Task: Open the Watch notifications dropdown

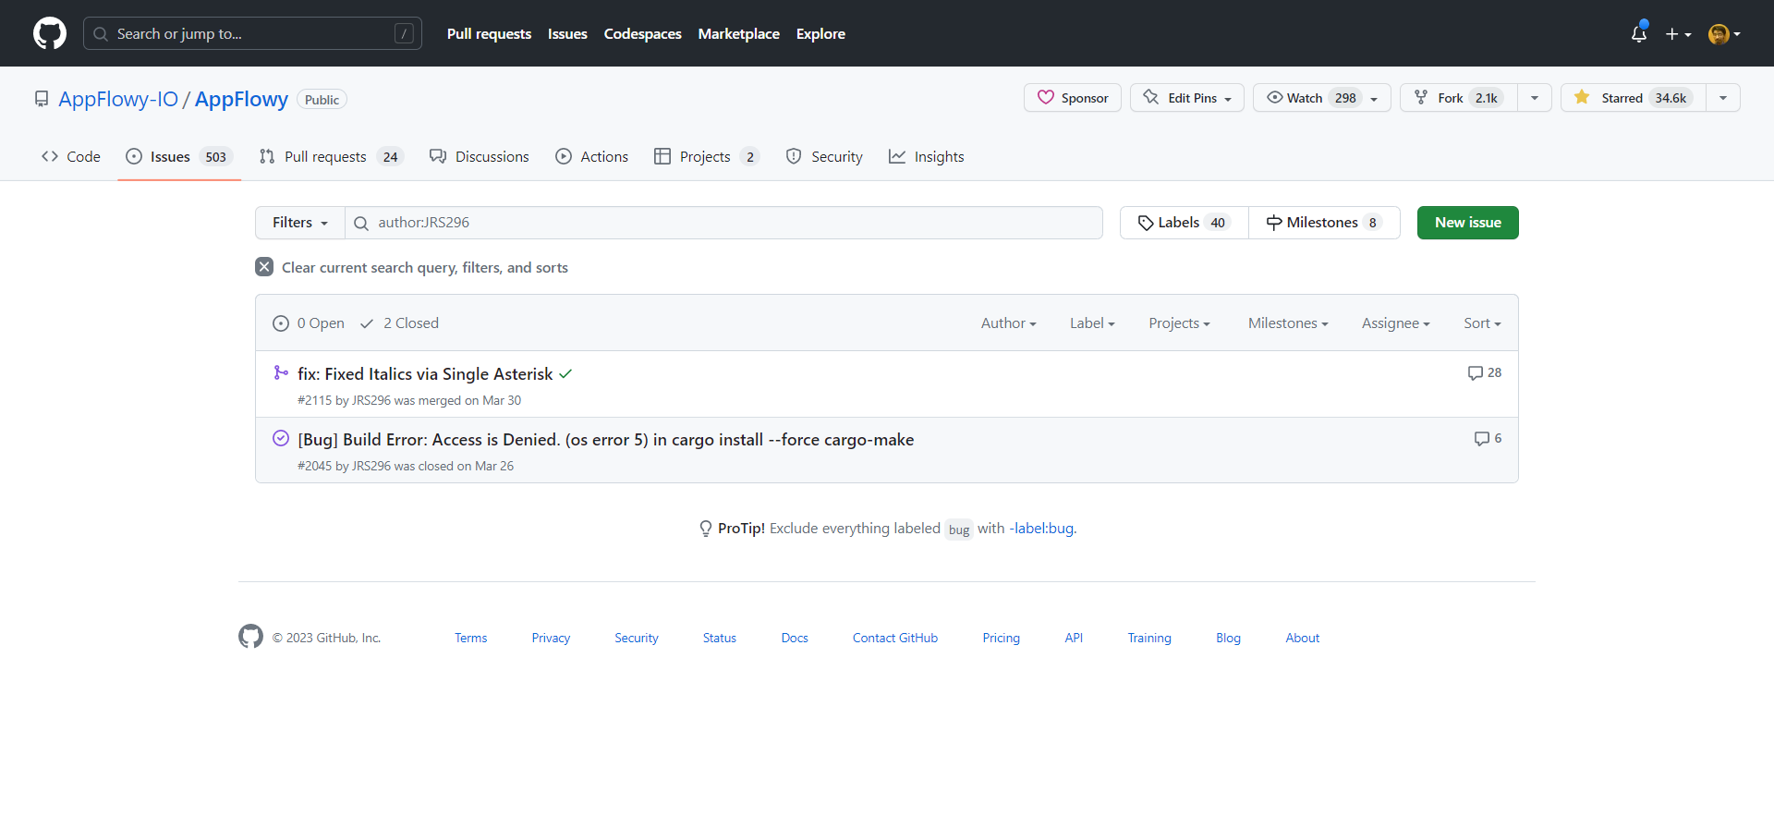Action: [x=1322, y=98]
